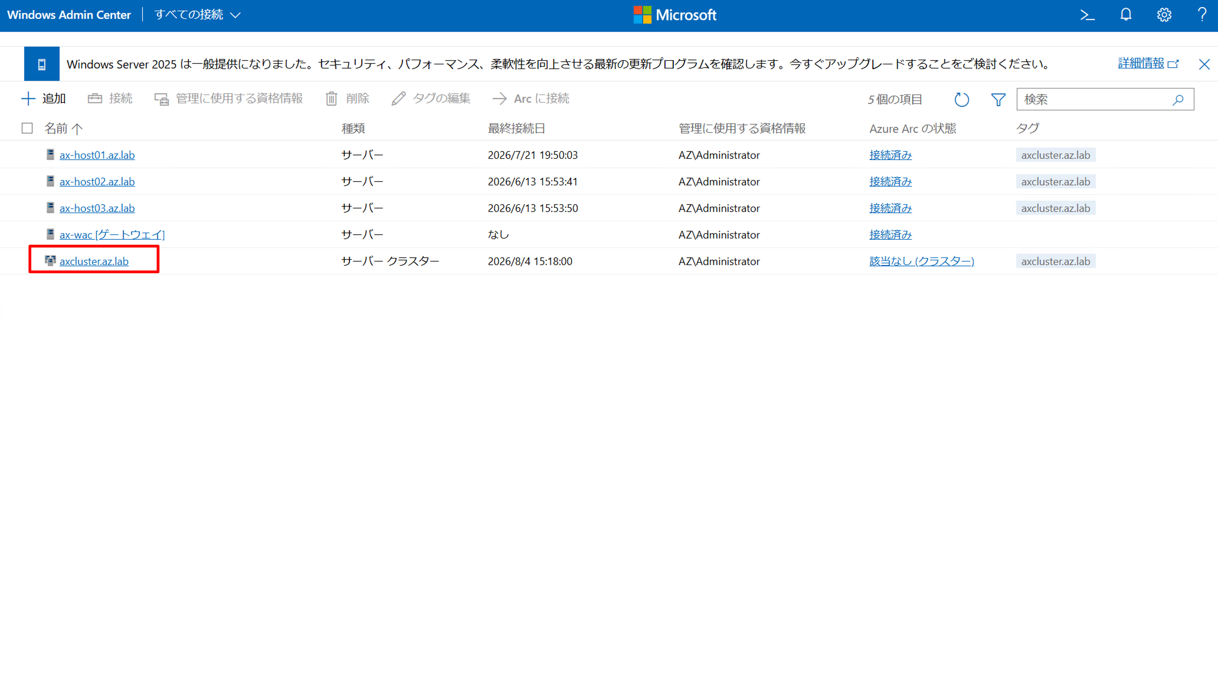Screen dimensions: 1218x673
Task: Click the server icon beside ax-host03.az.lab
Action: coord(50,207)
